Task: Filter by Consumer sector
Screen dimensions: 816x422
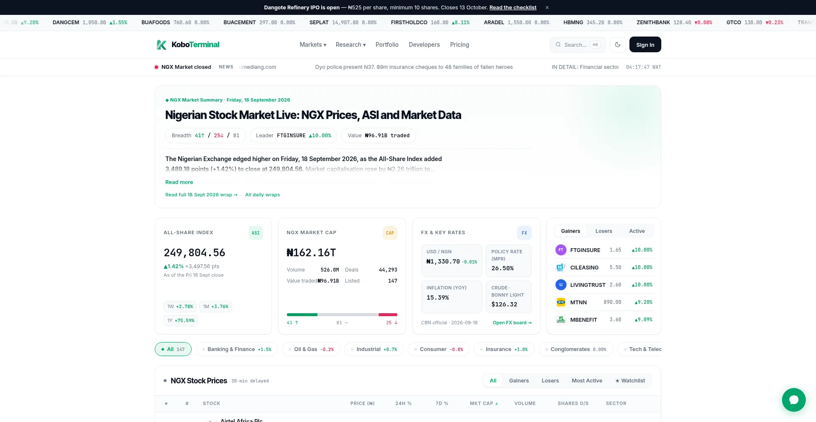Action: click(x=439, y=349)
